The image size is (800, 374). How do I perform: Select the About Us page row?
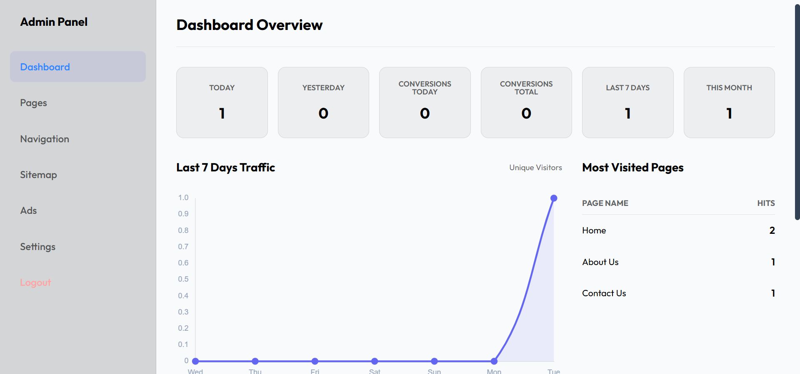tap(678, 262)
